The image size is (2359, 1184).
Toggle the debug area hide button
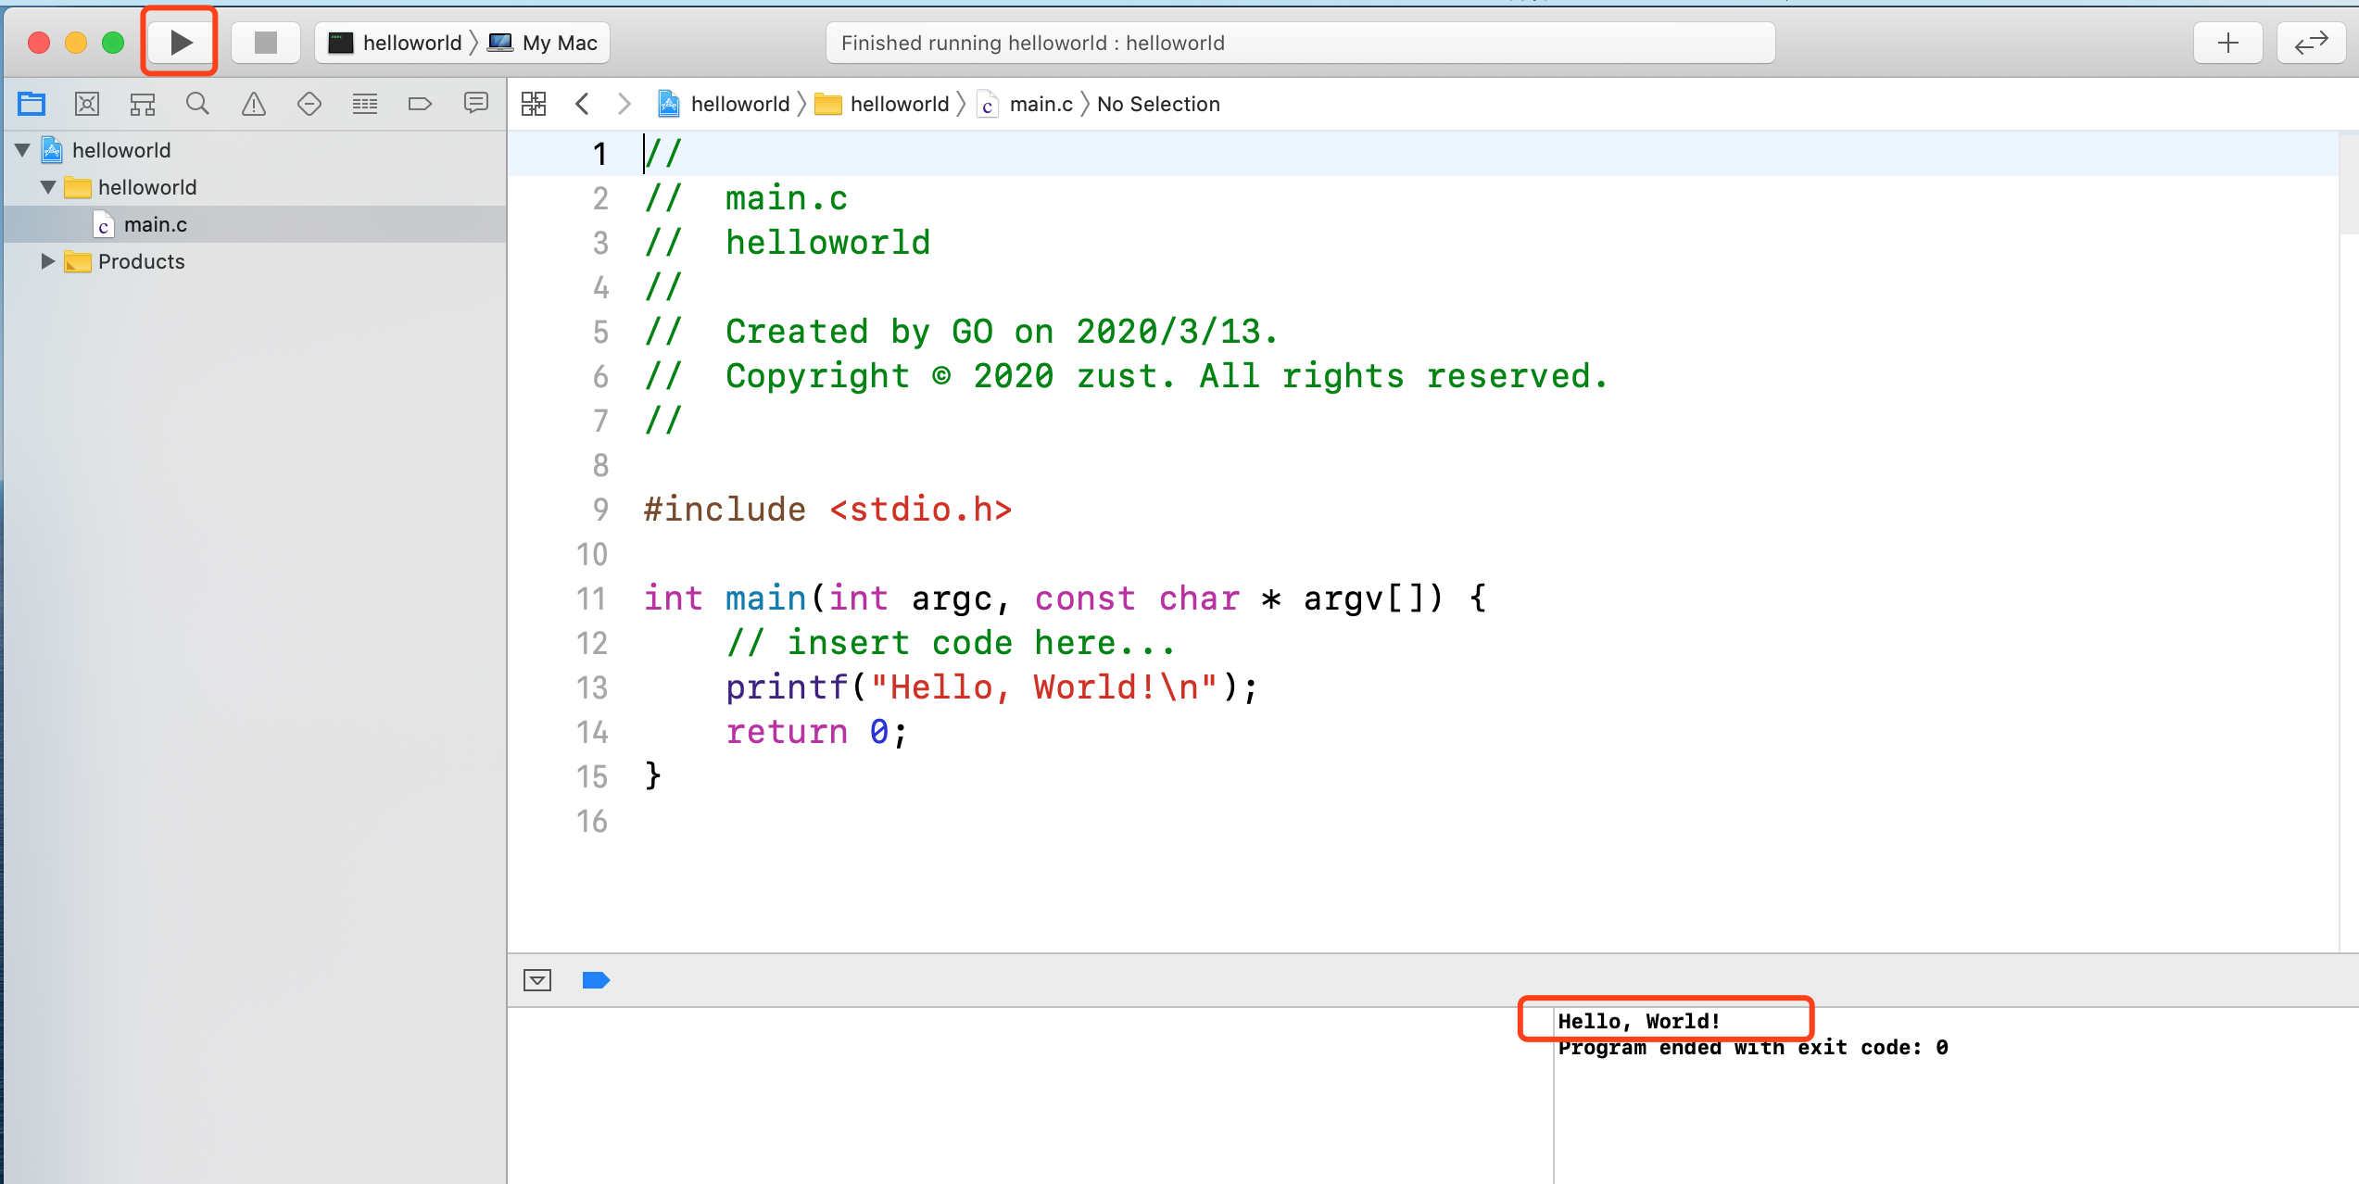[537, 980]
